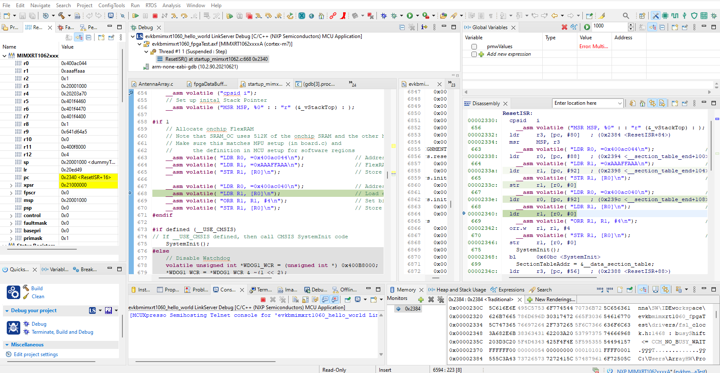Click the green start-polling button beside 1000
The width and height of the screenshot is (720, 373).
[587, 27]
